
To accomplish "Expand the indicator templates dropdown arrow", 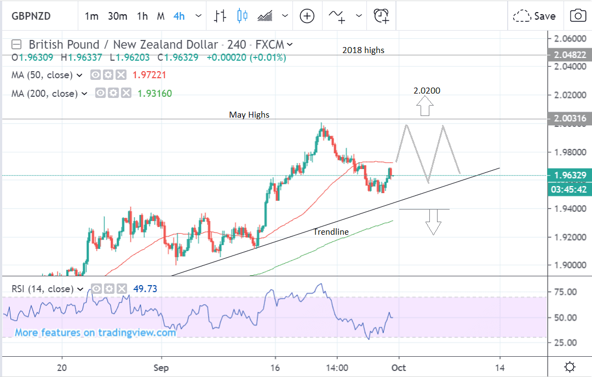I will pos(359,16).
